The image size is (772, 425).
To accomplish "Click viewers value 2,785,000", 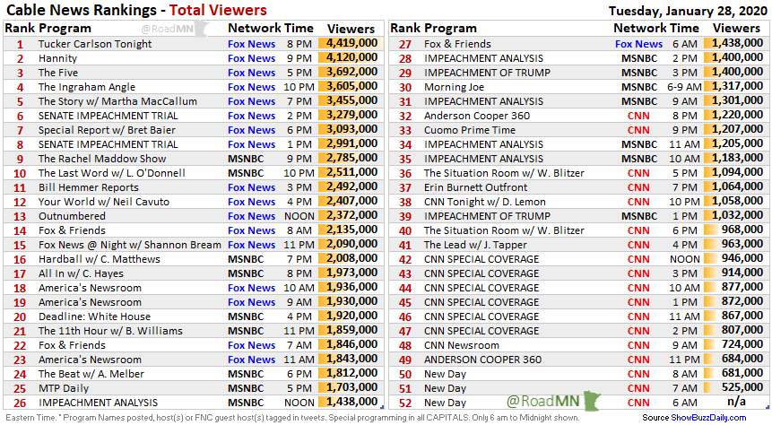I will [351, 158].
